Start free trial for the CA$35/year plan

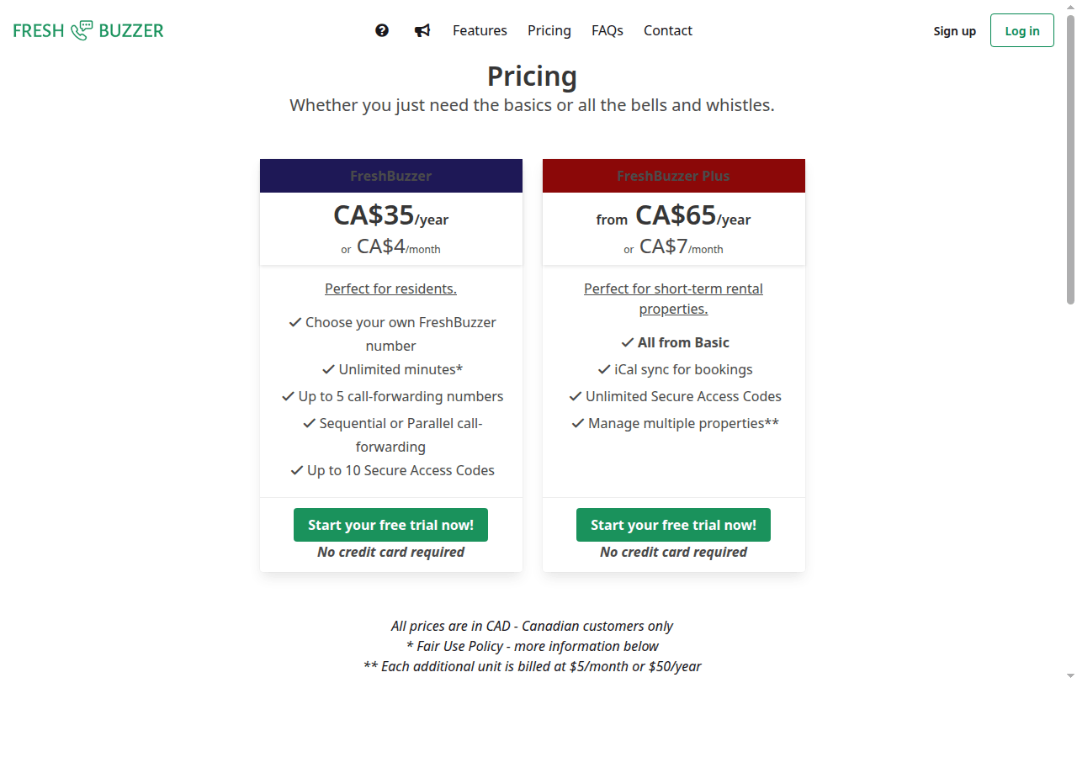pos(390,525)
